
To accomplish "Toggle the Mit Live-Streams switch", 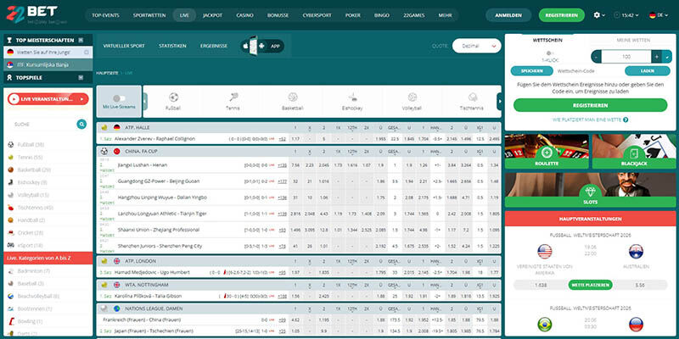I will [119, 98].
